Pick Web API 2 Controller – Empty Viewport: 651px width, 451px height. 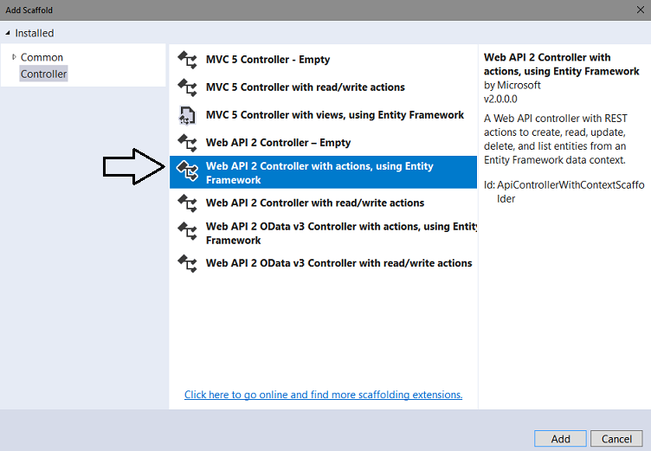click(x=323, y=143)
